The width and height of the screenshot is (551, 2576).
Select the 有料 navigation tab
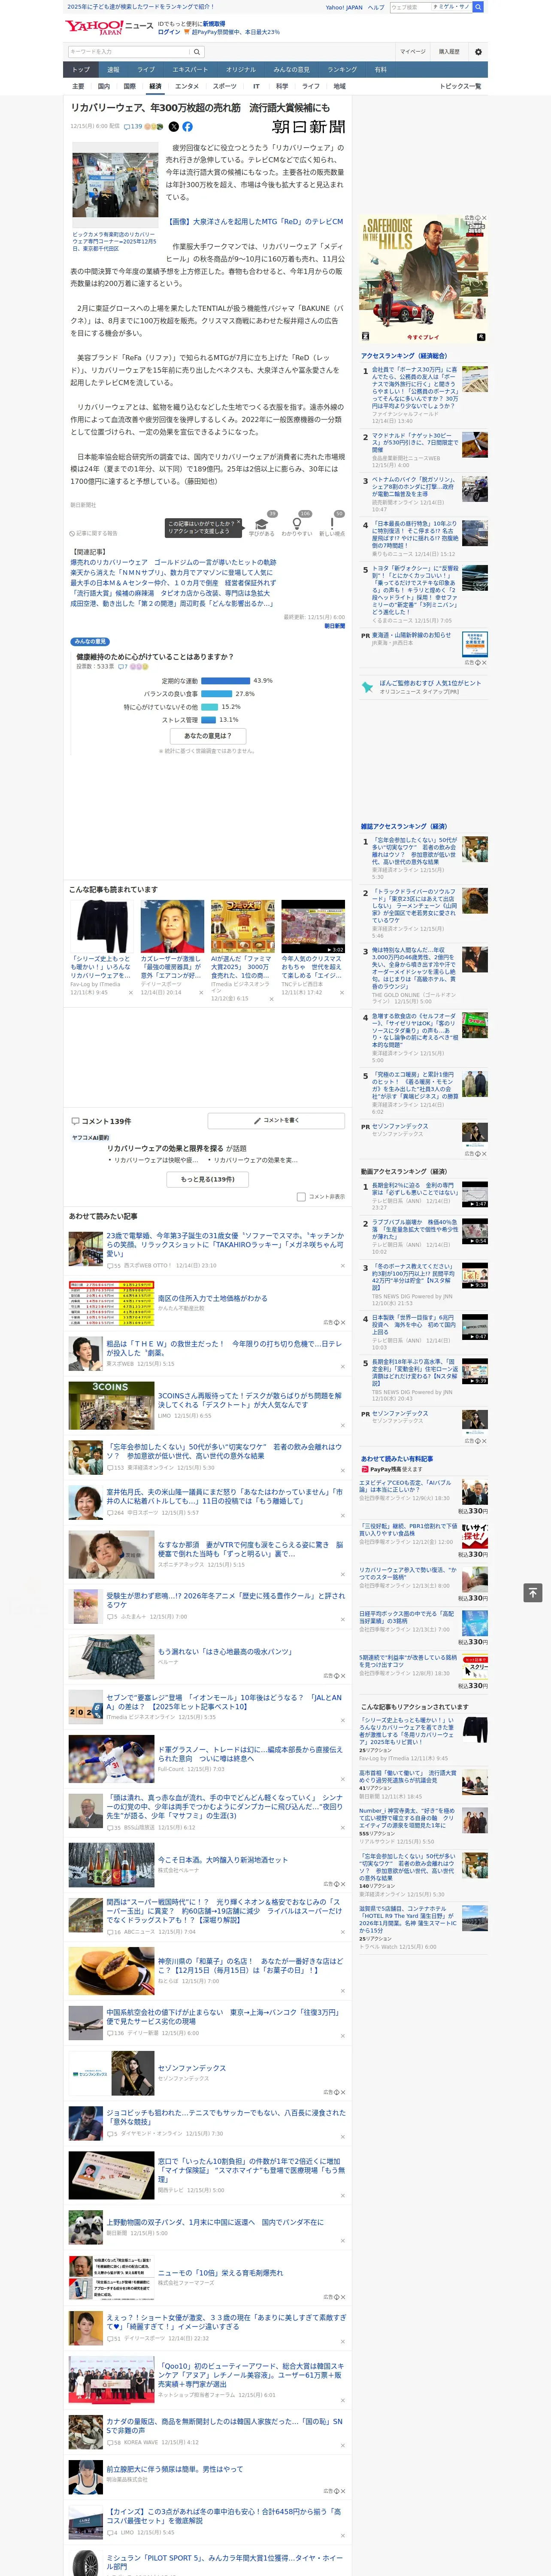tap(380, 70)
